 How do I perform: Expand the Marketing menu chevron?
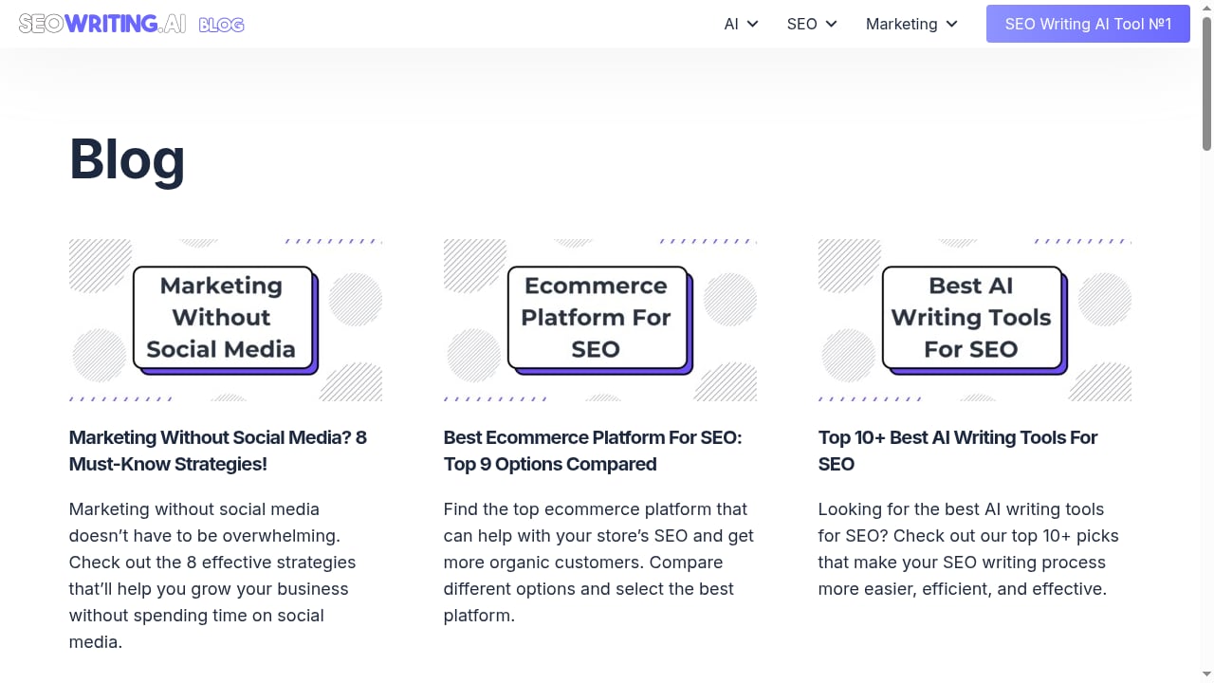952,24
